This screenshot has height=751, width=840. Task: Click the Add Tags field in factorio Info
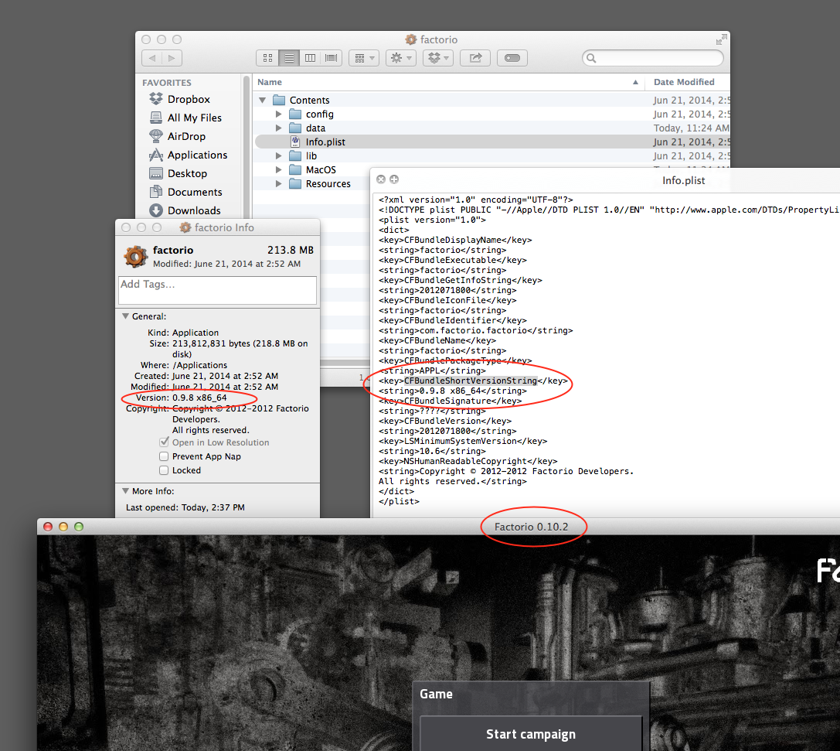[x=217, y=291]
